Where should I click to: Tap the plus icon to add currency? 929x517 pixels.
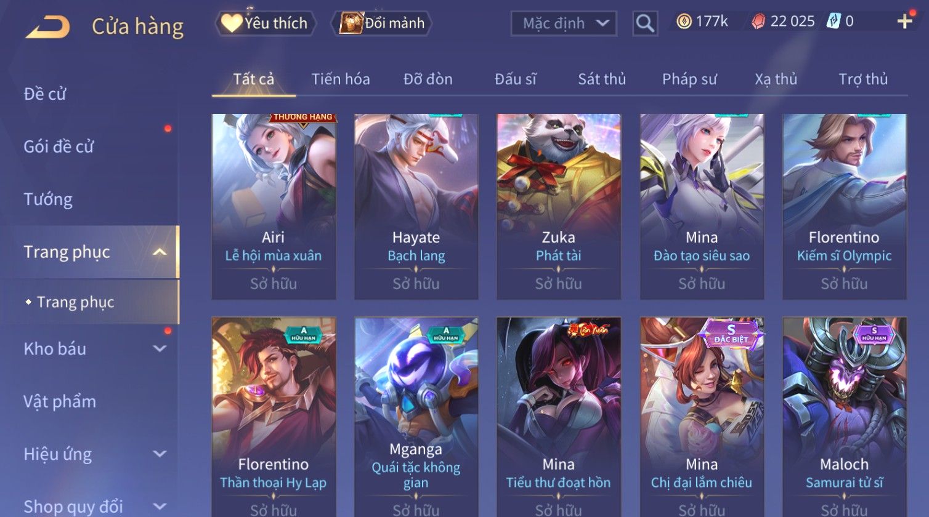tap(904, 22)
